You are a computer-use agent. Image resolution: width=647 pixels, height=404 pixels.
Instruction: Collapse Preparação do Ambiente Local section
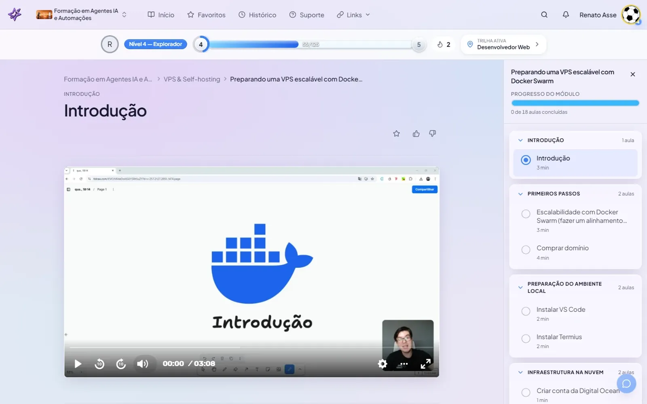click(x=520, y=288)
